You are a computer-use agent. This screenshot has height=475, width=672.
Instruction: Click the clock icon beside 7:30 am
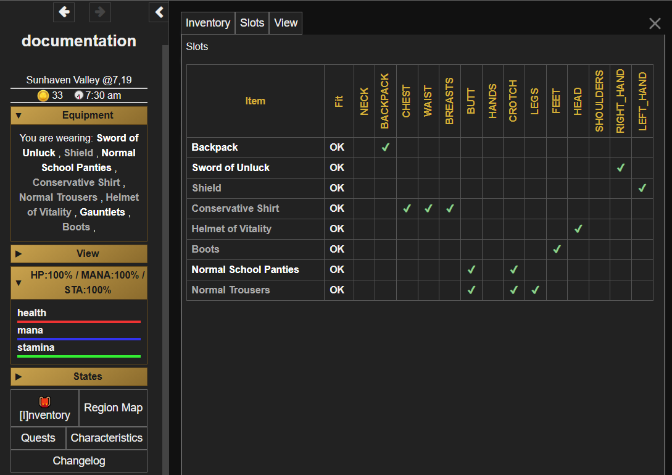[x=78, y=95]
